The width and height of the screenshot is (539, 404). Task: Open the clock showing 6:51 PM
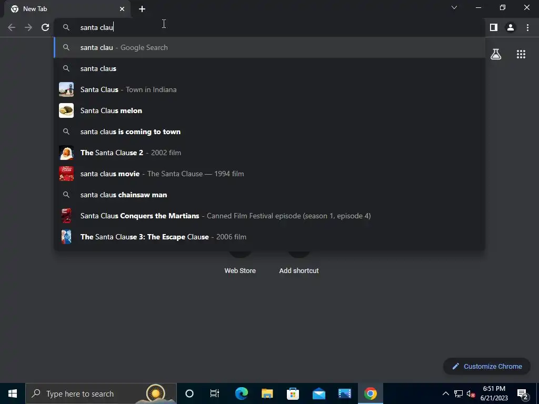point(494,393)
